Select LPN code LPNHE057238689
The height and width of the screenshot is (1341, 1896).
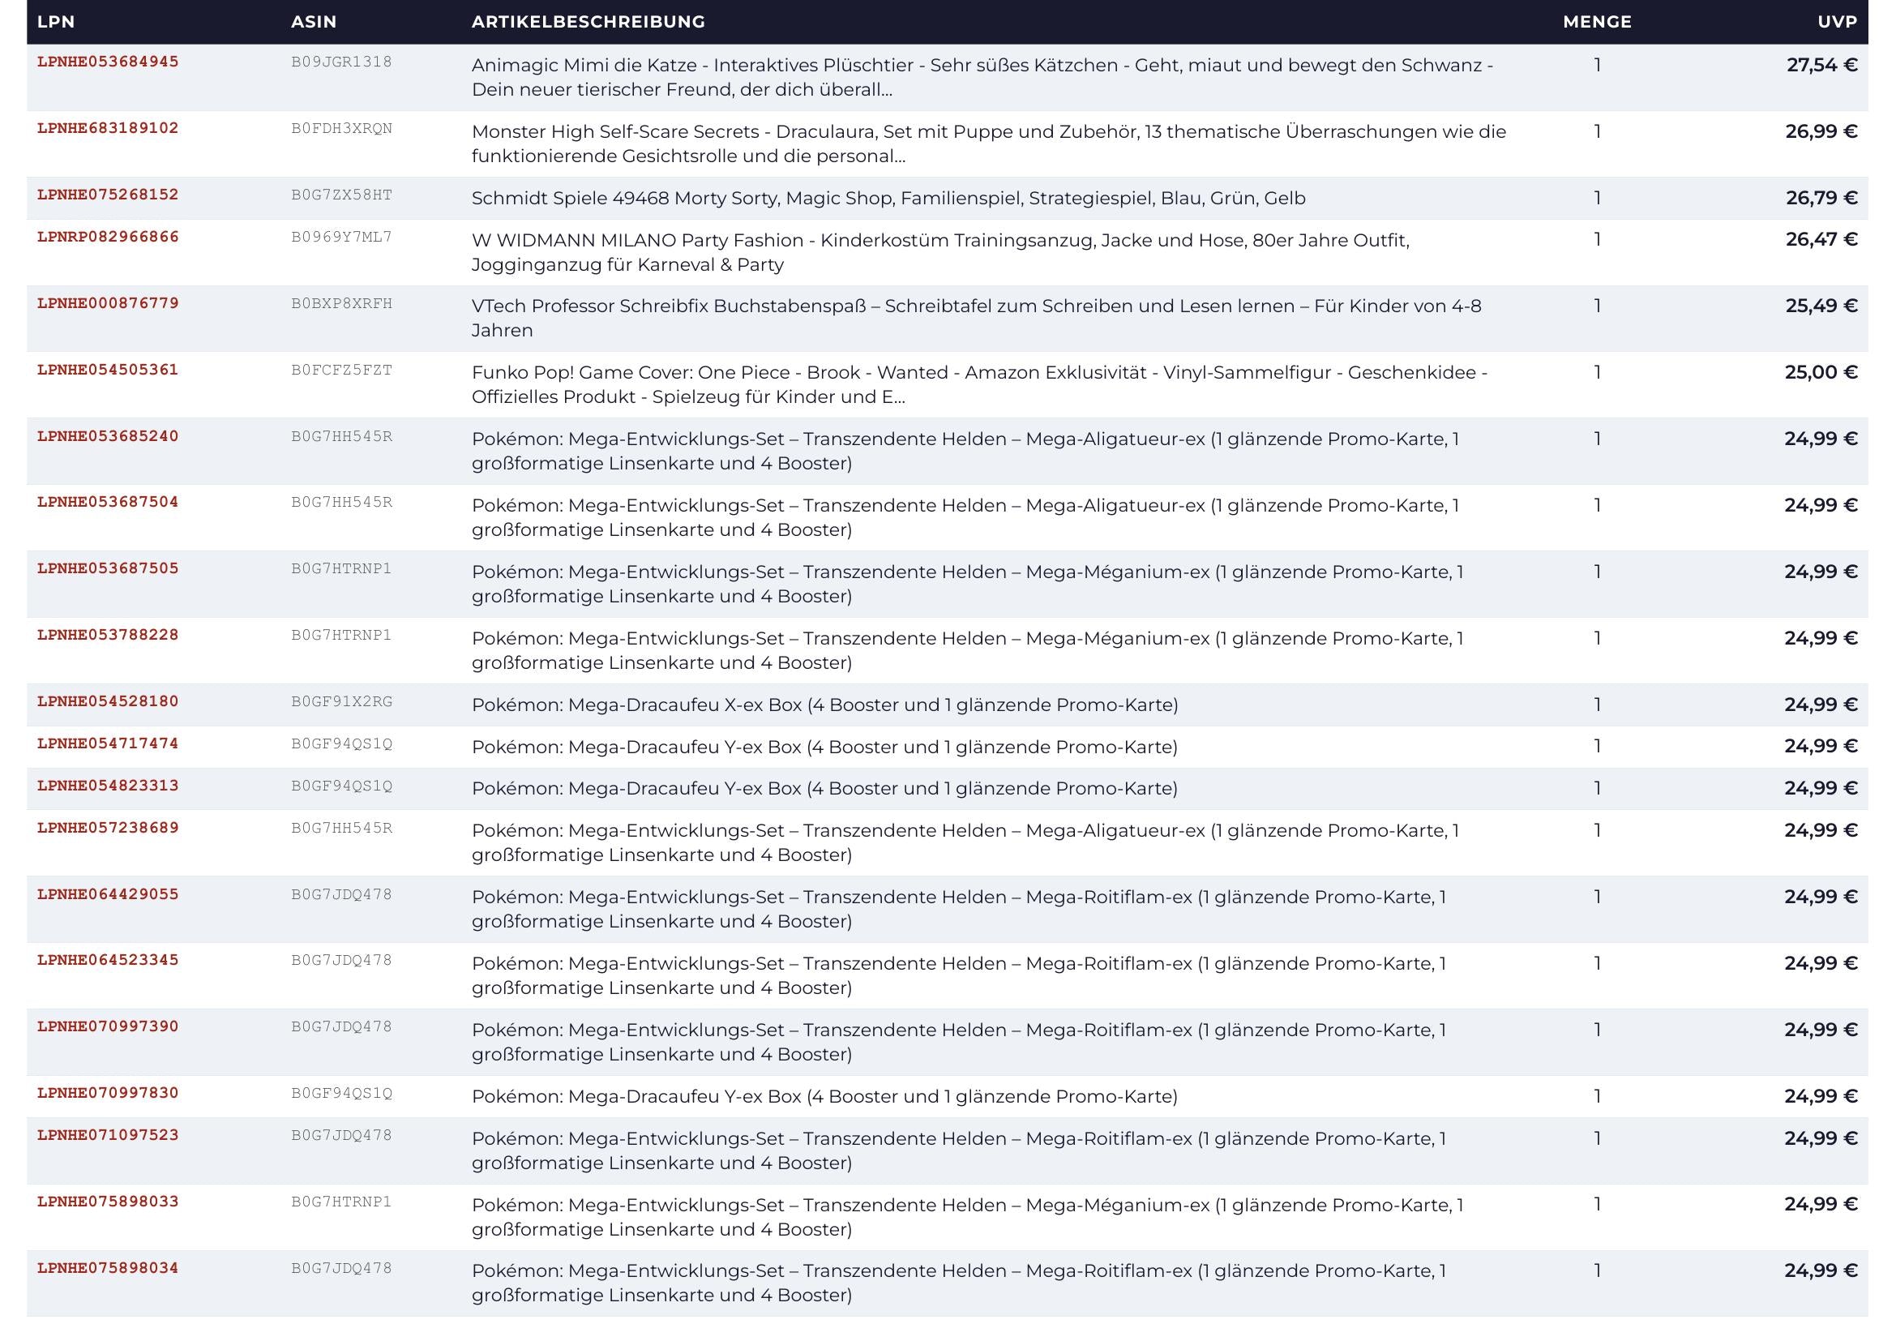pyautogui.click(x=108, y=828)
